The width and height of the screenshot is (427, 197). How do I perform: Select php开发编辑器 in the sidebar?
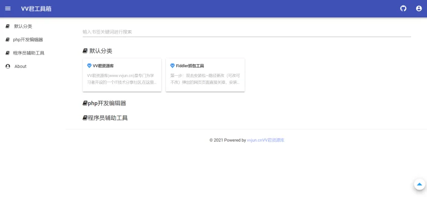pyautogui.click(x=28, y=40)
